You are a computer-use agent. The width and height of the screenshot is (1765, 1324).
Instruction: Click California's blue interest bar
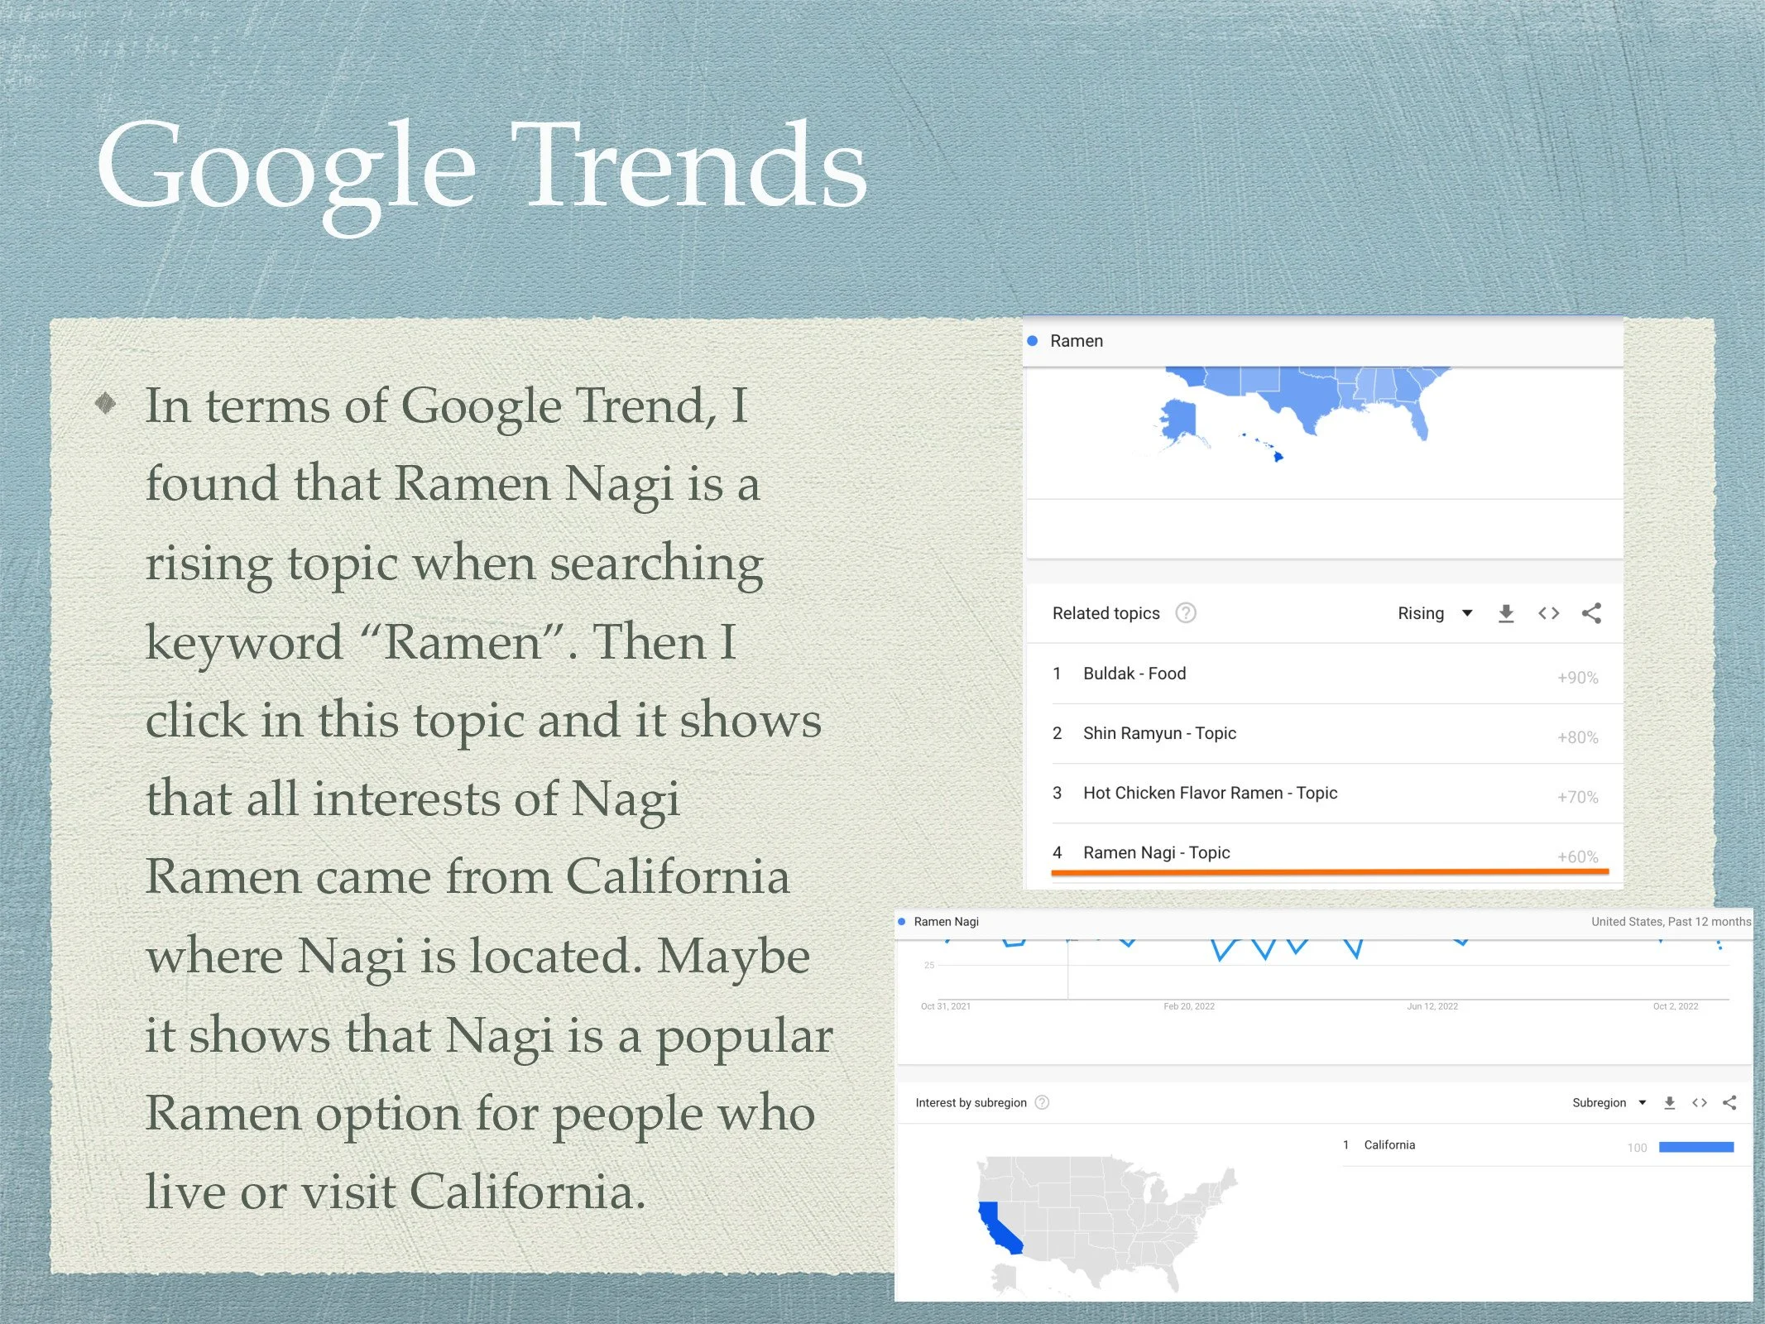click(1695, 1147)
